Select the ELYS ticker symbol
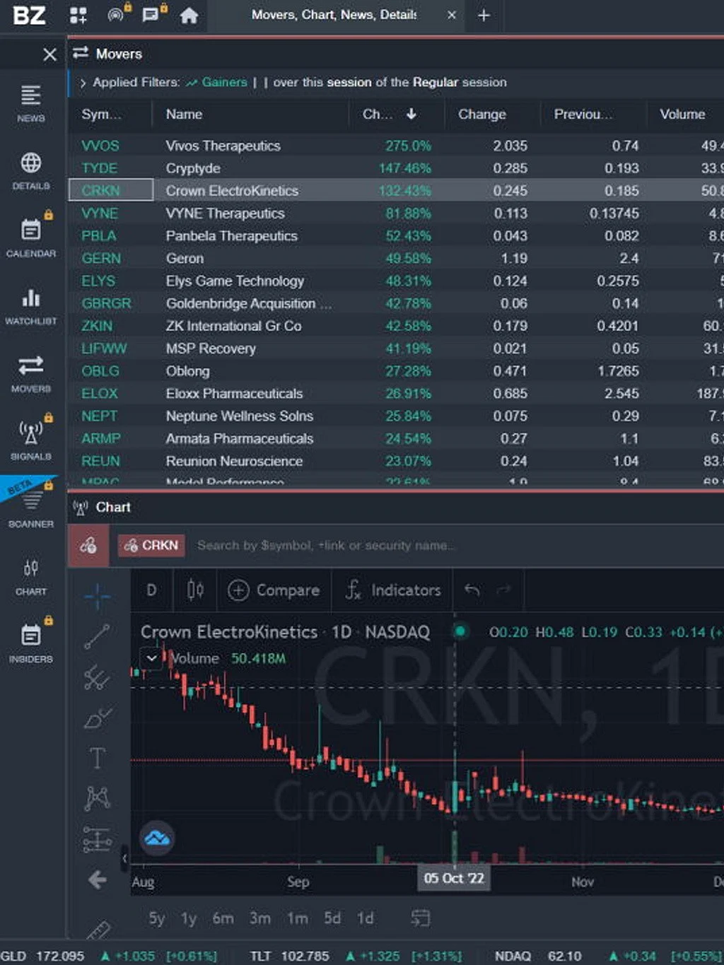The width and height of the screenshot is (724, 965). click(x=98, y=281)
